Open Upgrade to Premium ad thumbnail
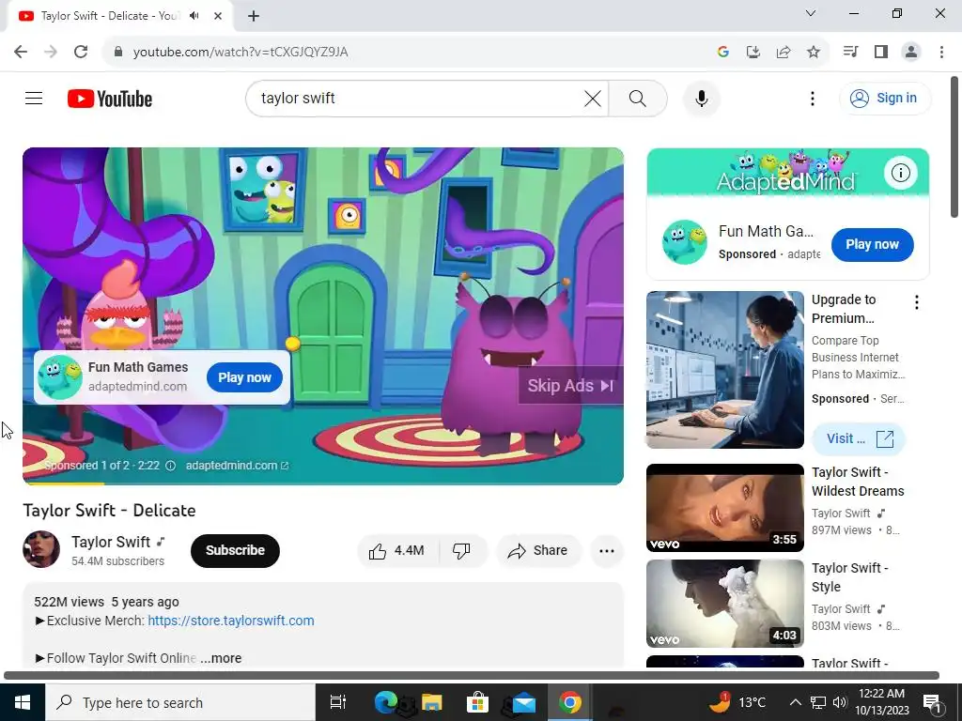Viewport: 962px width, 721px height. (724, 370)
